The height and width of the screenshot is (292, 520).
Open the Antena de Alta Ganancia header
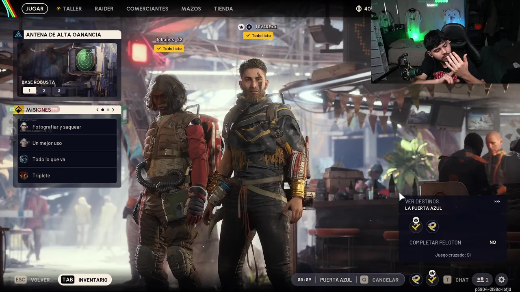coord(67,34)
